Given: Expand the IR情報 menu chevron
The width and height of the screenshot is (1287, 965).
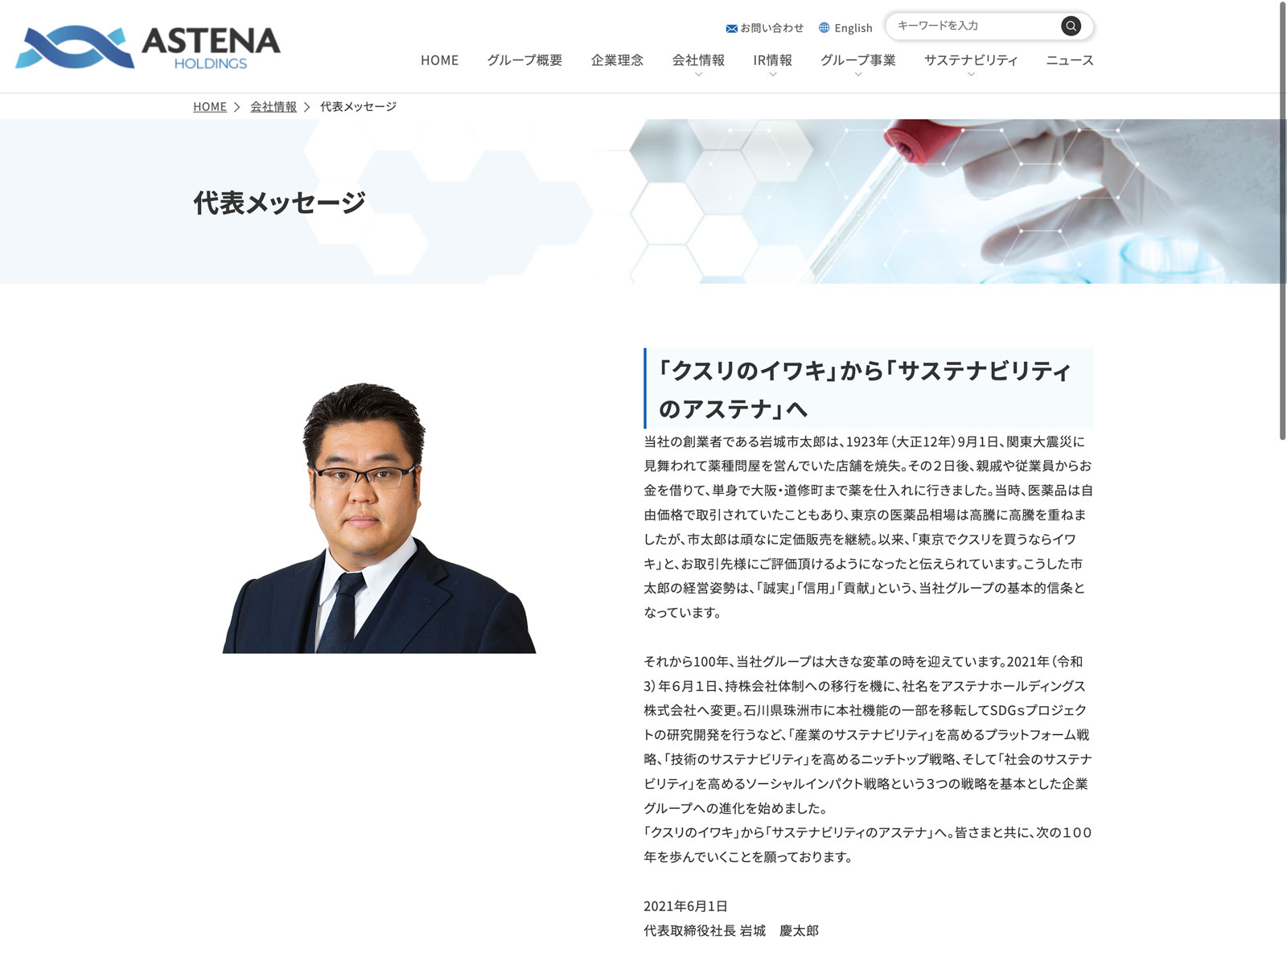Looking at the screenshot, I should 772,75.
